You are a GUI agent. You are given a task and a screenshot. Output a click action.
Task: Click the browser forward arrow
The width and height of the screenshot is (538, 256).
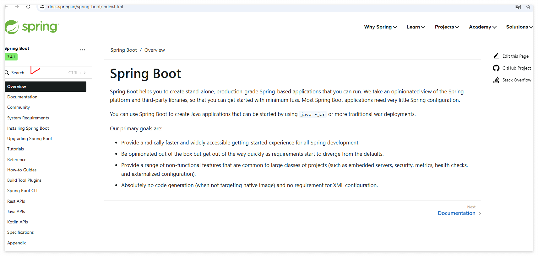tap(17, 7)
